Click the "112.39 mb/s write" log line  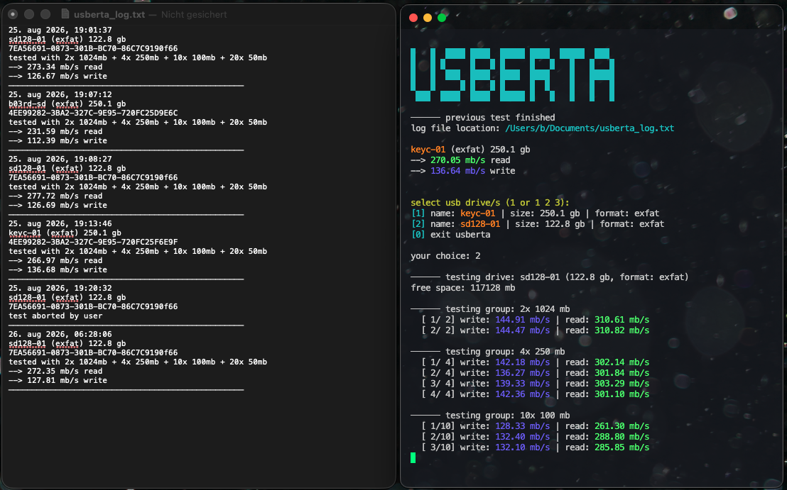(x=58, y=141)
